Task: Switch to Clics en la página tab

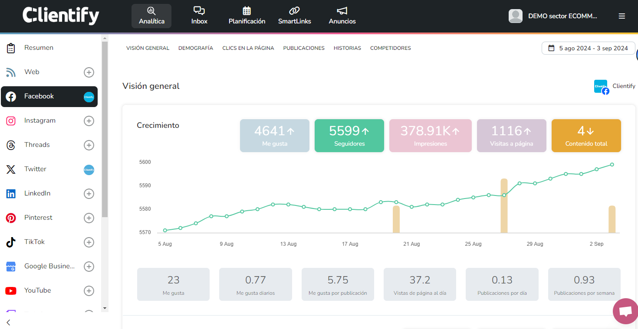Action: tap(248, 48)
